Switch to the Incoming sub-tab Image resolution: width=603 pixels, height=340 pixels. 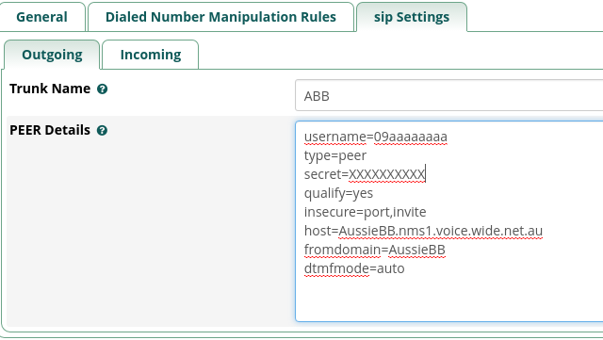coord(151,55)
